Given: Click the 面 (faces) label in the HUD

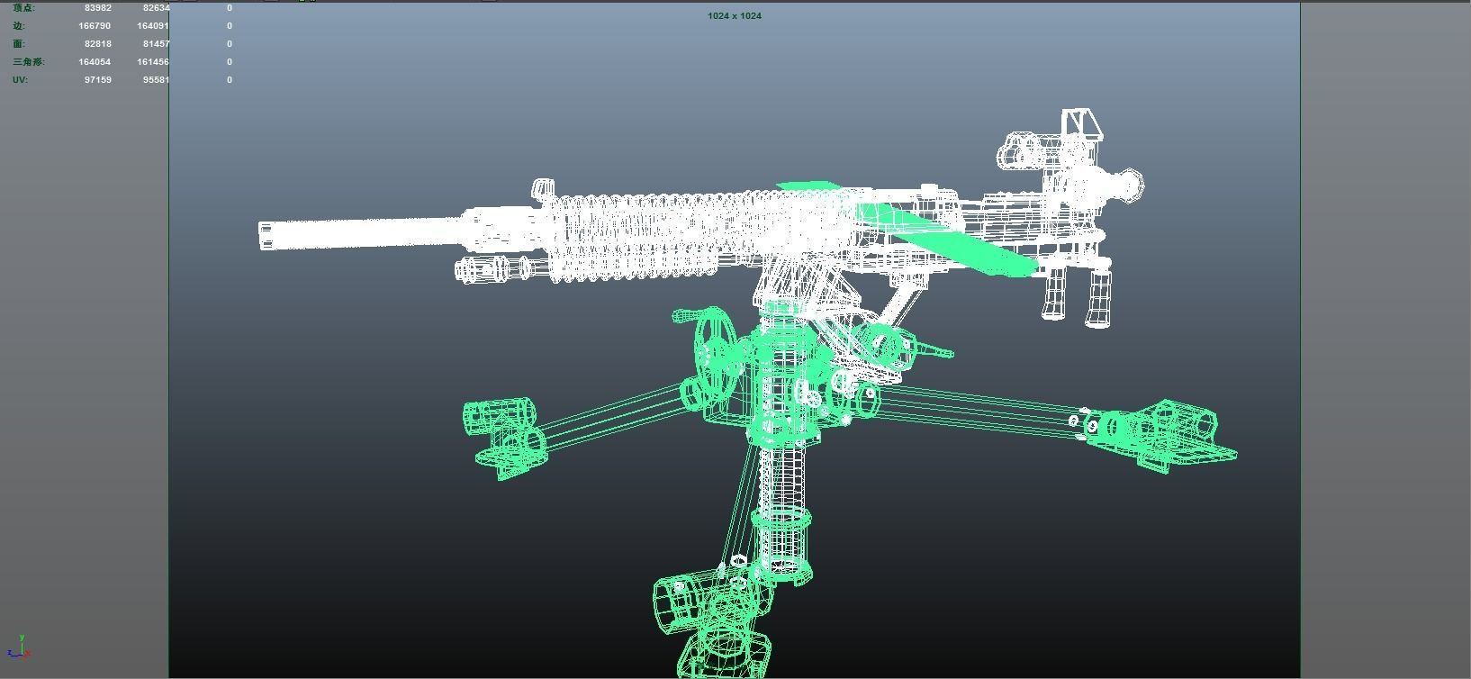Looking at the screenshot, I should [19, 44].
